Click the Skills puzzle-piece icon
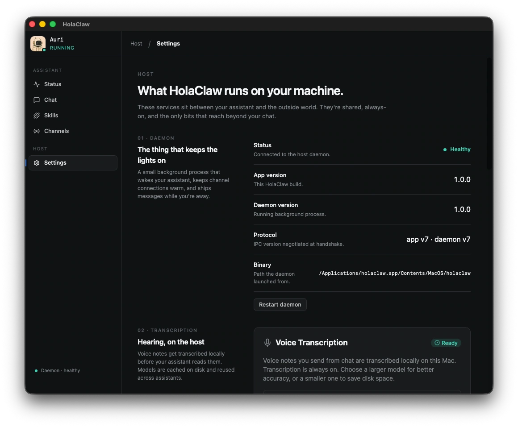This screenshot has height=427, width=518. tap(37, 116)
